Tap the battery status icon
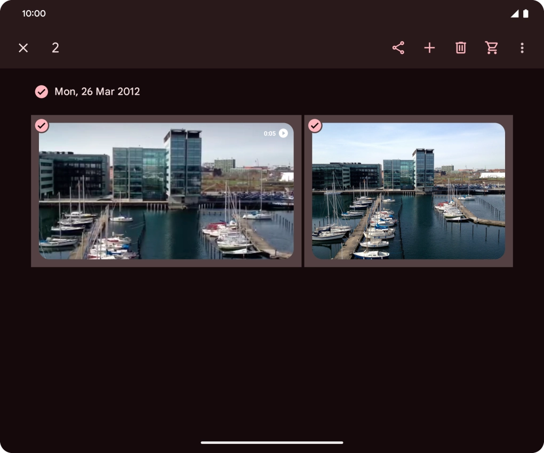544x453 pixels. click(x=526, y=14)
